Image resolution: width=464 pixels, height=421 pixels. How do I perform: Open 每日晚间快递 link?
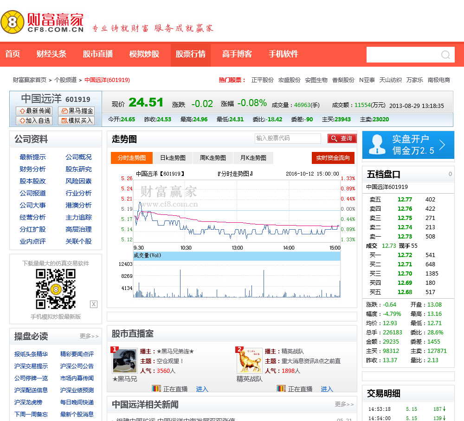[77, 402]
